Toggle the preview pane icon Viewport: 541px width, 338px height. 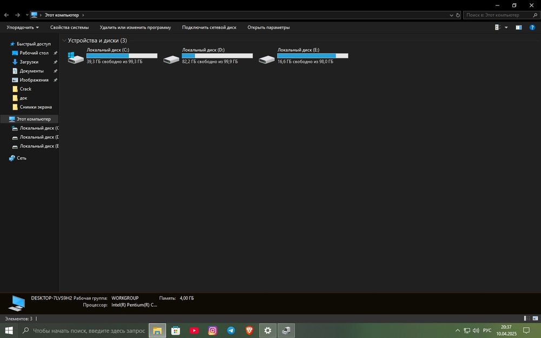point(519,27)
